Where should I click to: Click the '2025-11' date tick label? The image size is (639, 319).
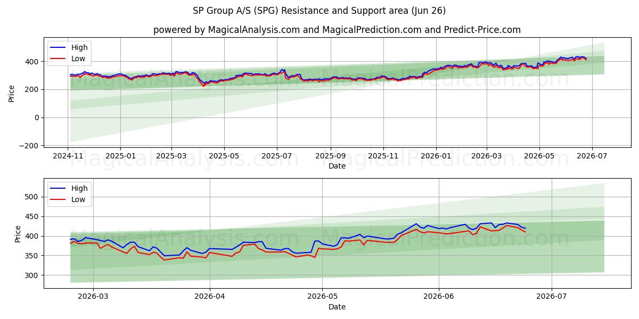click(383, 156)
